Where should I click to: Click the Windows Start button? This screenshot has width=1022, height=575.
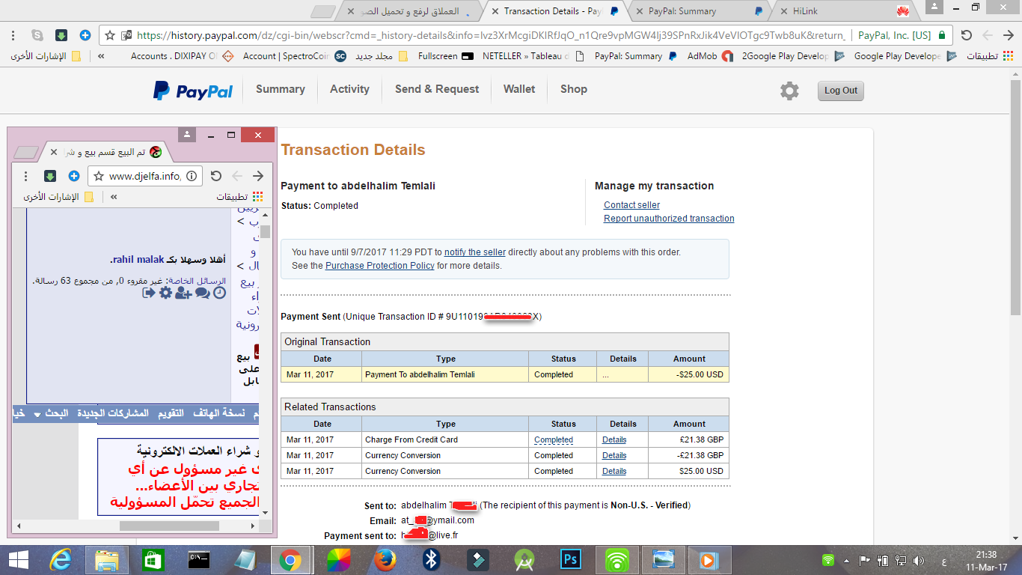coord(18,559)
